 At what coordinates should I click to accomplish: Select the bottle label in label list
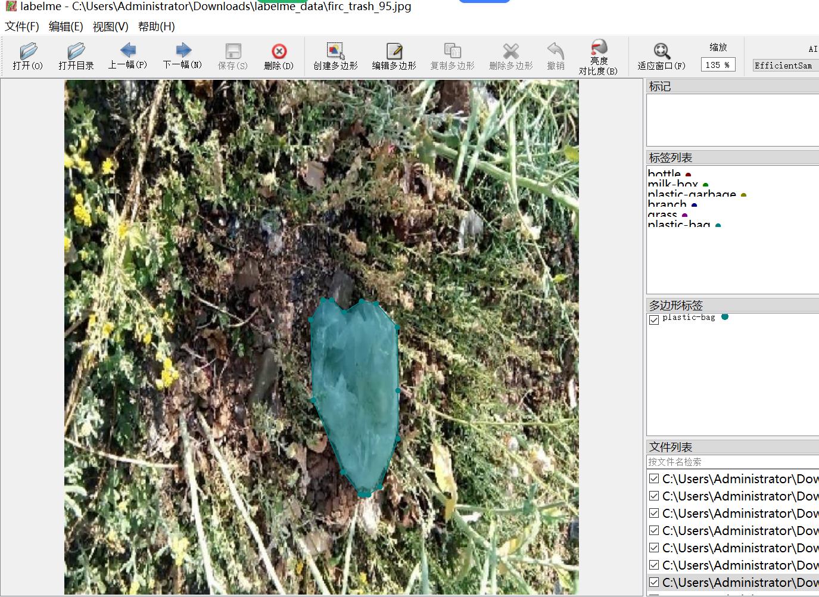pos(664,174)
